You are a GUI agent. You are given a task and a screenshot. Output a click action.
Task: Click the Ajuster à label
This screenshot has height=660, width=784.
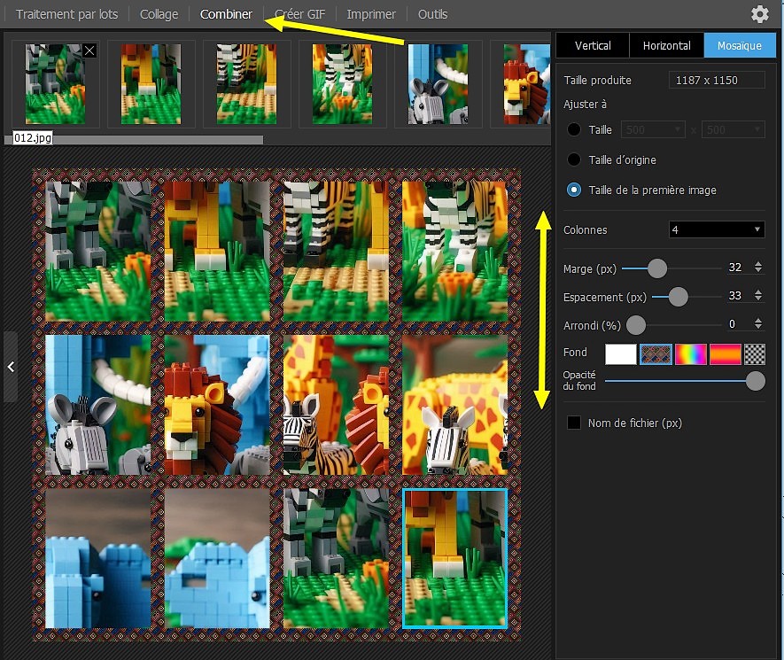(585, 104)
